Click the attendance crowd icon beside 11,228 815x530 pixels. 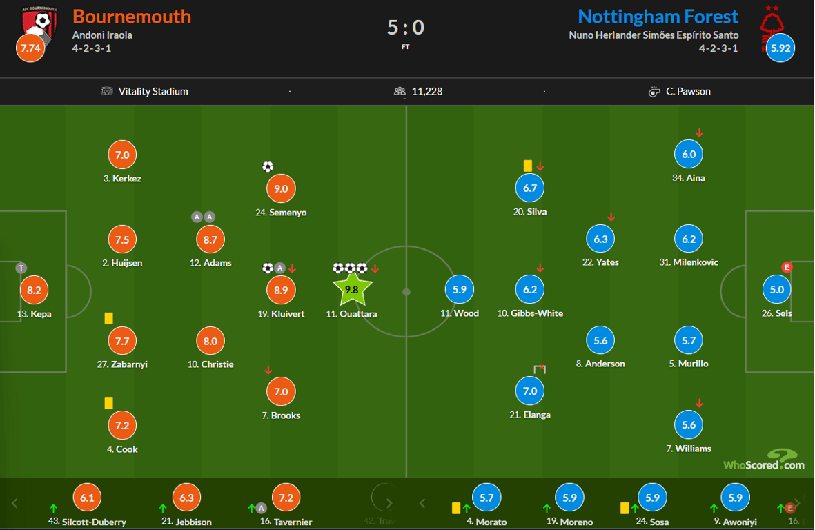coord(399,91)
